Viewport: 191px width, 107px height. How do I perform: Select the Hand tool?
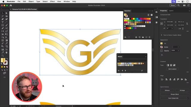[7, 53]
